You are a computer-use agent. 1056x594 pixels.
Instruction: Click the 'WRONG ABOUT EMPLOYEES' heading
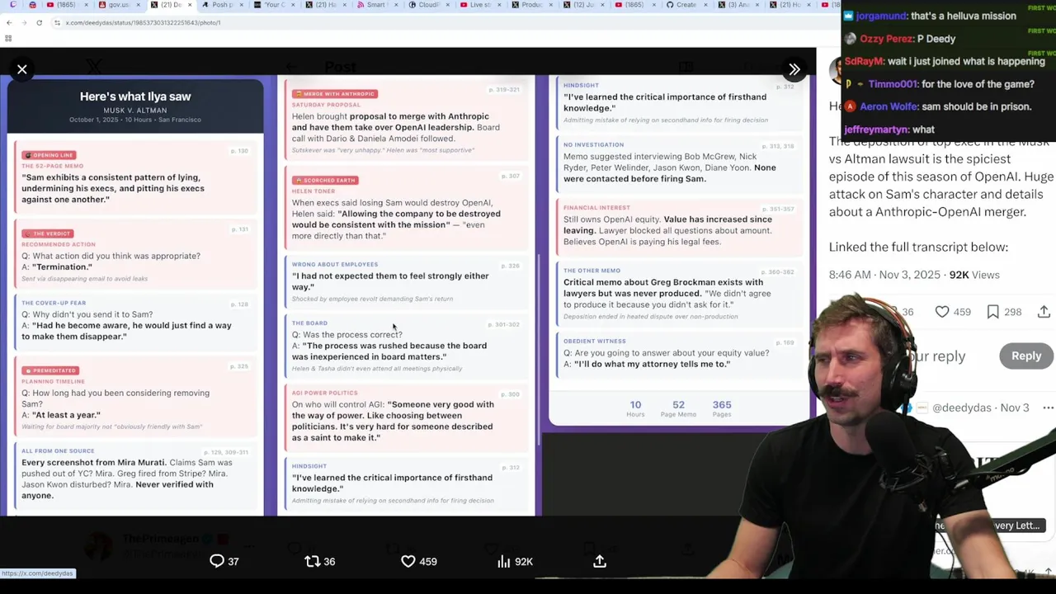click(335, 265)
